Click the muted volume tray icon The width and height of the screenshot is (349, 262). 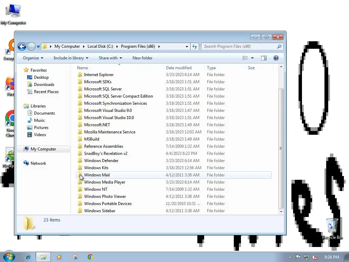click(315, 257)
